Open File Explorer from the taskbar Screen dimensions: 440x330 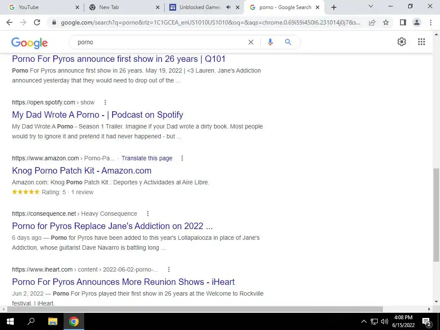pyautogui.click(x=52, y=321)
